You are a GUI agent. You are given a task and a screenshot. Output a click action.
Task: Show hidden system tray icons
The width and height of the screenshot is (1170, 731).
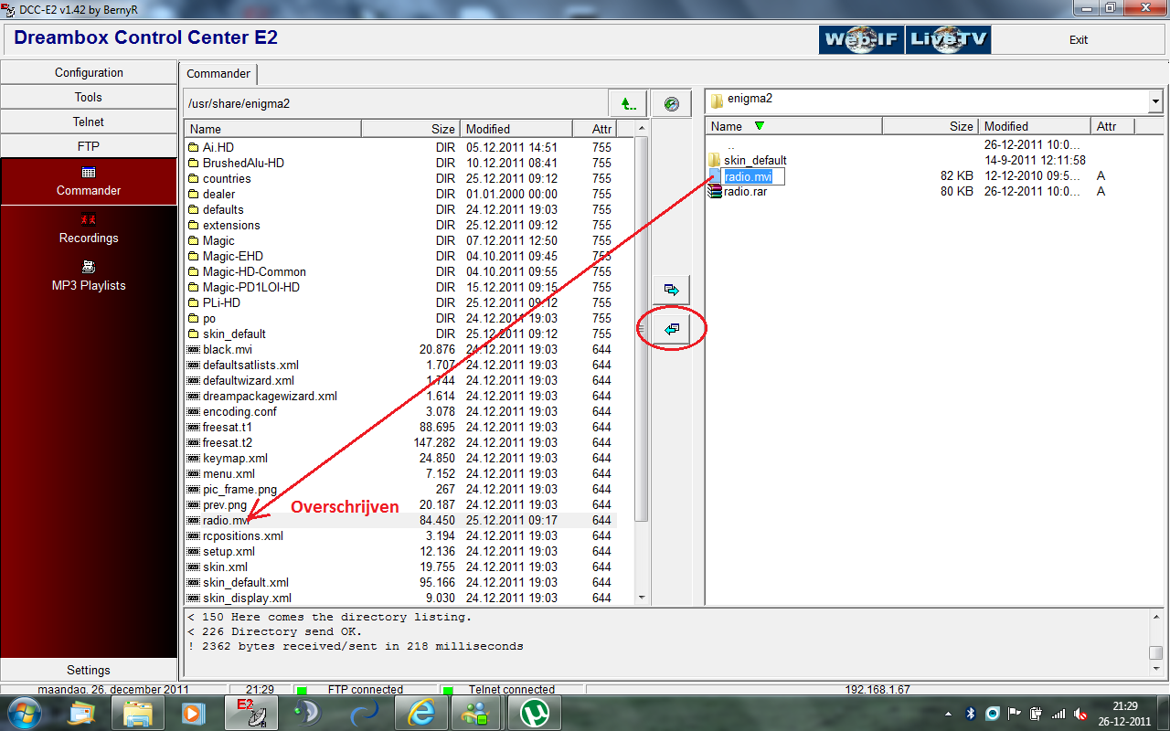pyautogui.click(x=948, y=713)
